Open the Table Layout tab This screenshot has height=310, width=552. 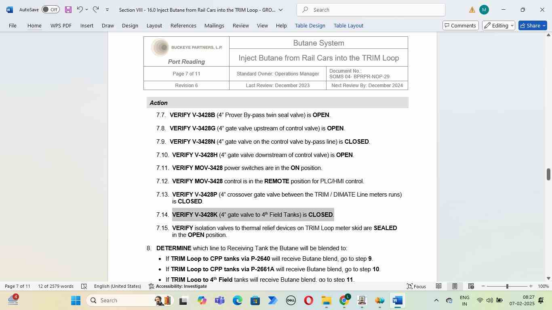click(348, 25)
